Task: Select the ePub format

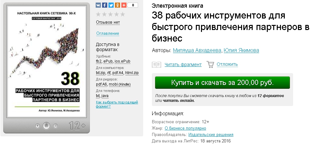Action: 108,61
